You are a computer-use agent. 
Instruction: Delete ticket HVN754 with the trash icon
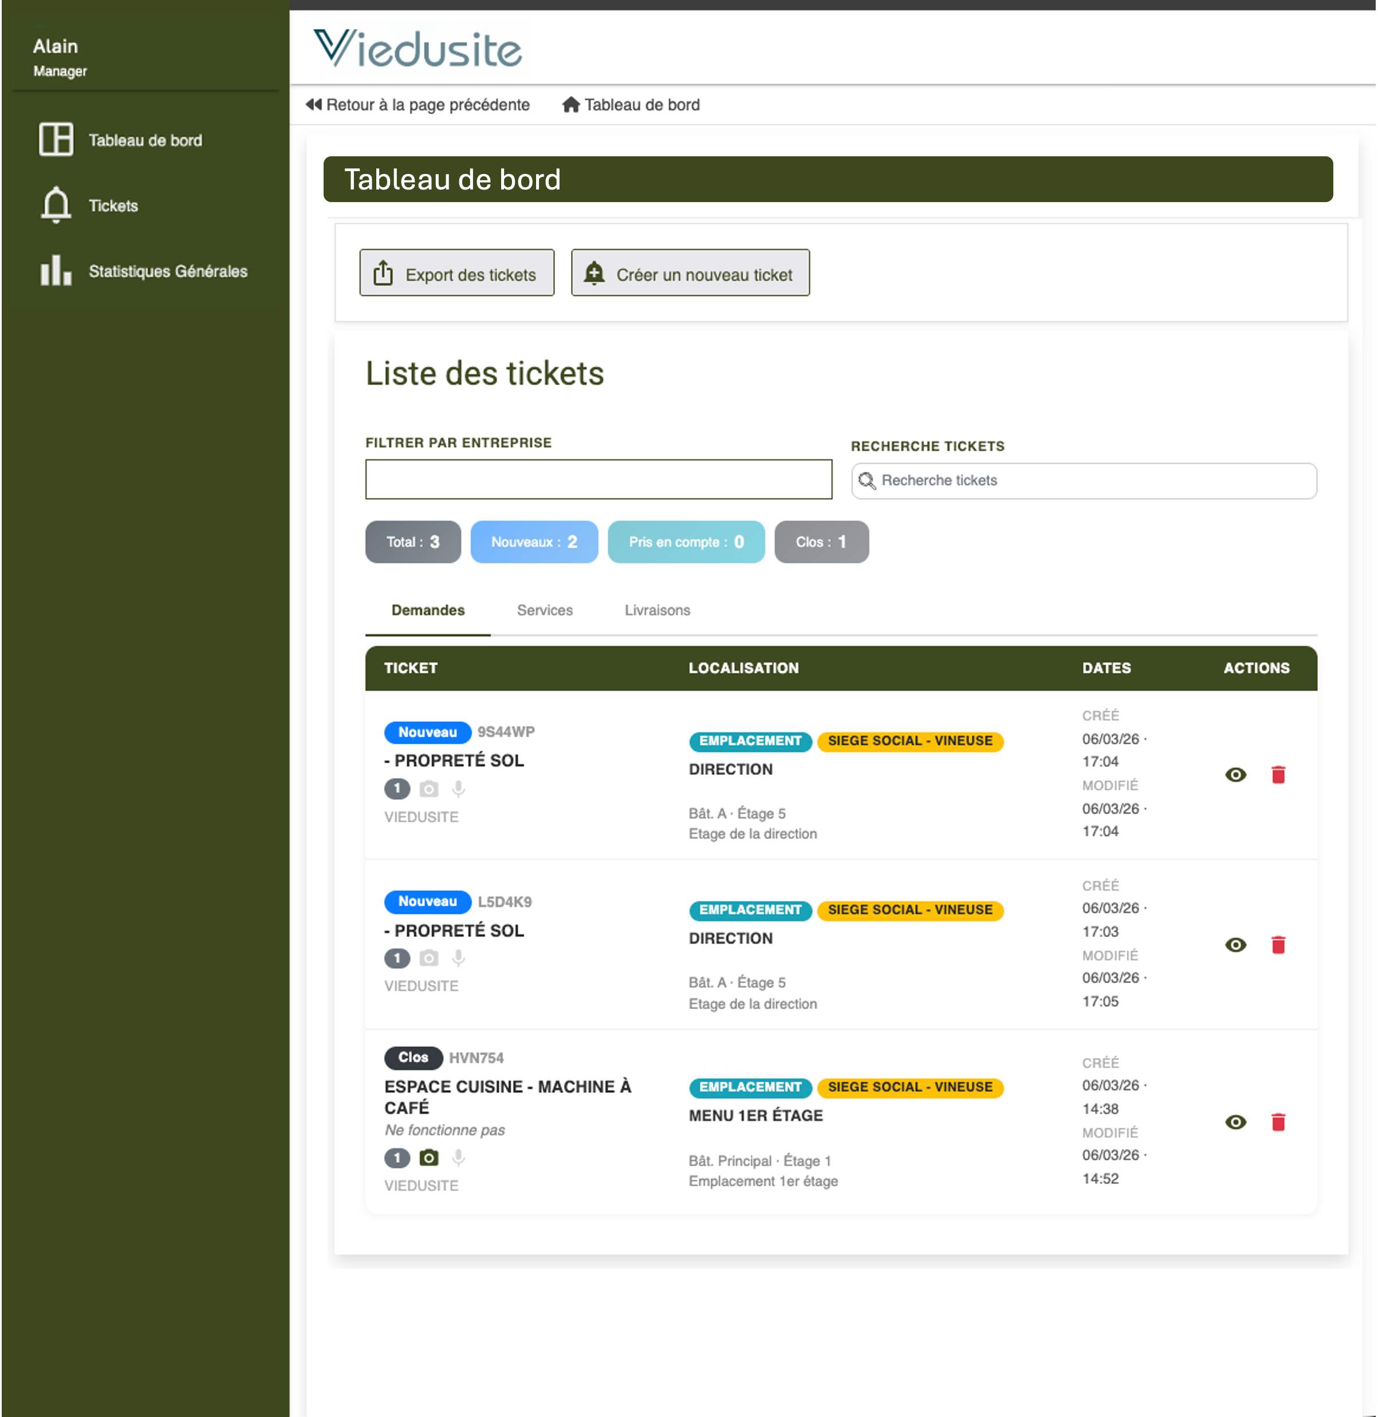point(1279,1122)
